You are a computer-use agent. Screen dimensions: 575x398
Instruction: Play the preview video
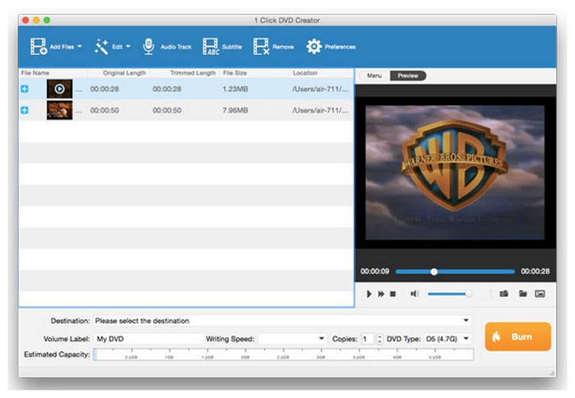[x=369, y=294]
